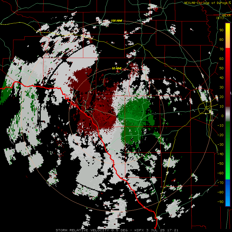Click the Storm Relative Velocity caption text
The width and height of the screenshot is (232, 232).
pos(117,230)
